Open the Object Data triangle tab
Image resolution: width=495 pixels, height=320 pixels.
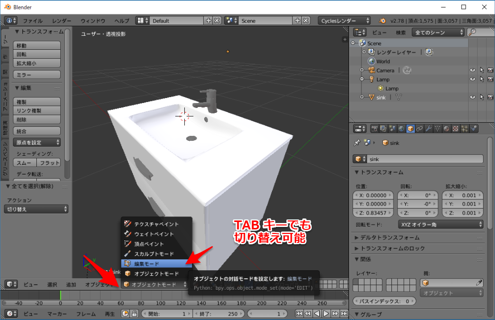[438, 128]
